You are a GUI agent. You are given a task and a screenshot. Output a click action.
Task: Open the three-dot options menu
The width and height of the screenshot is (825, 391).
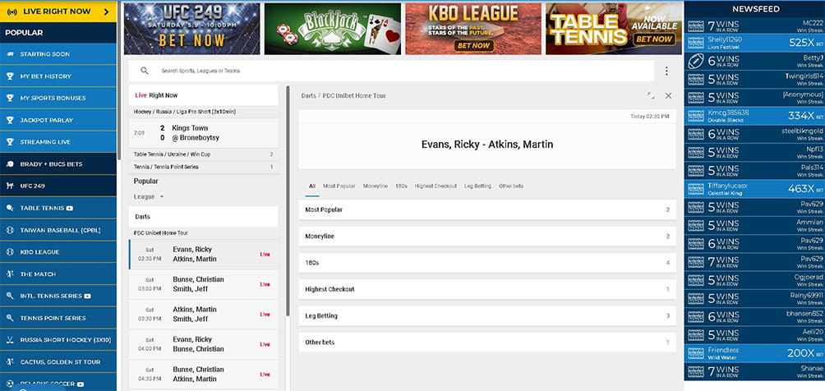[x=666, y=71]
